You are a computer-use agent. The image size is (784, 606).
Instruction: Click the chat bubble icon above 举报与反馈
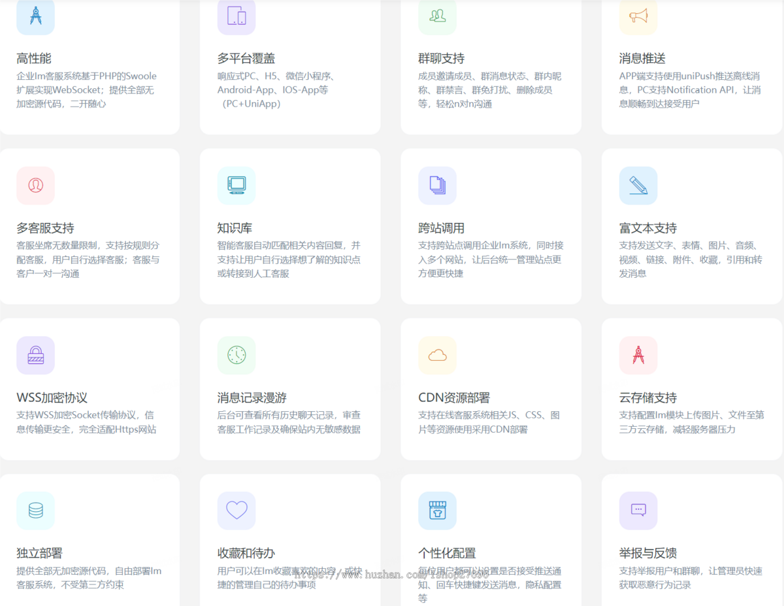point(638,511)
